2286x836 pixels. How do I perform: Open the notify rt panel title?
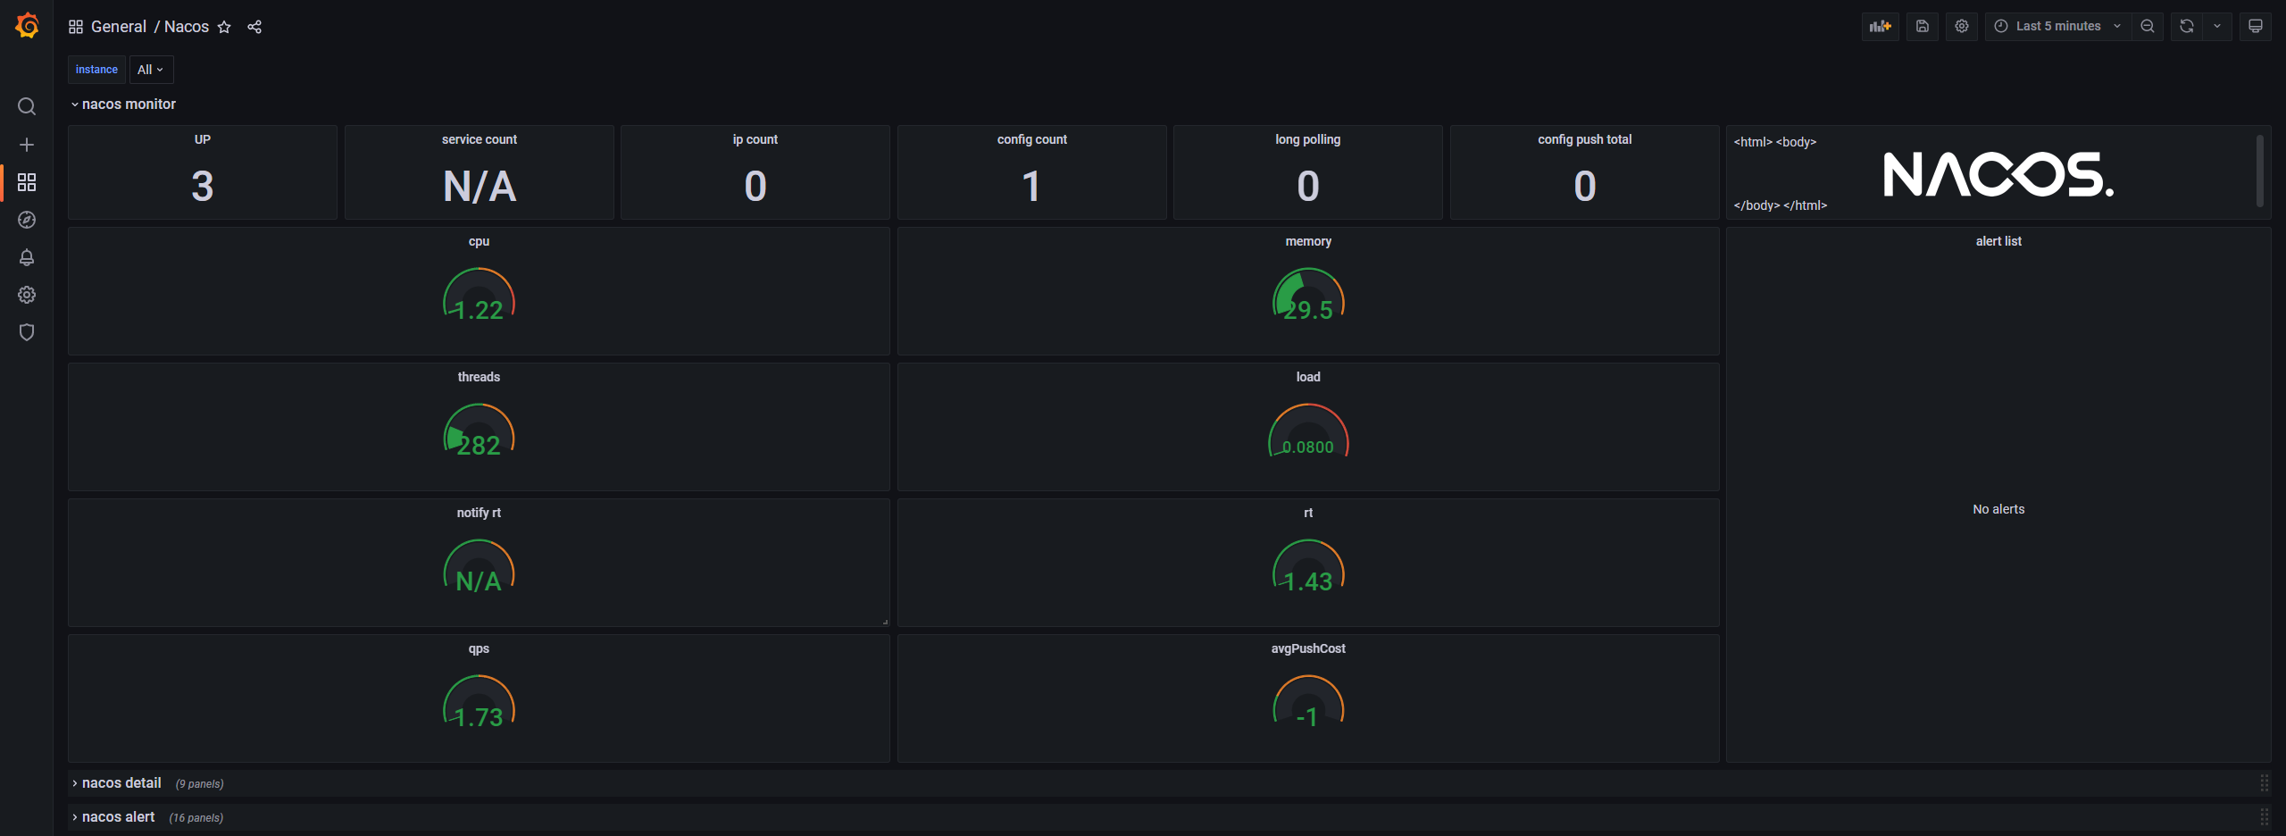[479, 513]
